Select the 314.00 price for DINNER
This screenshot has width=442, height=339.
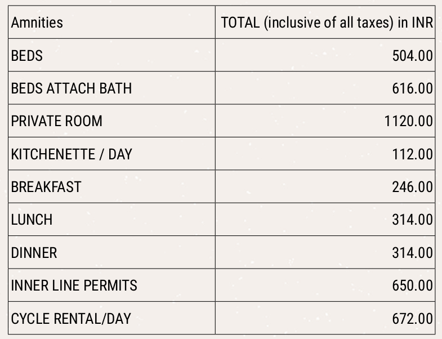[412, 253]
